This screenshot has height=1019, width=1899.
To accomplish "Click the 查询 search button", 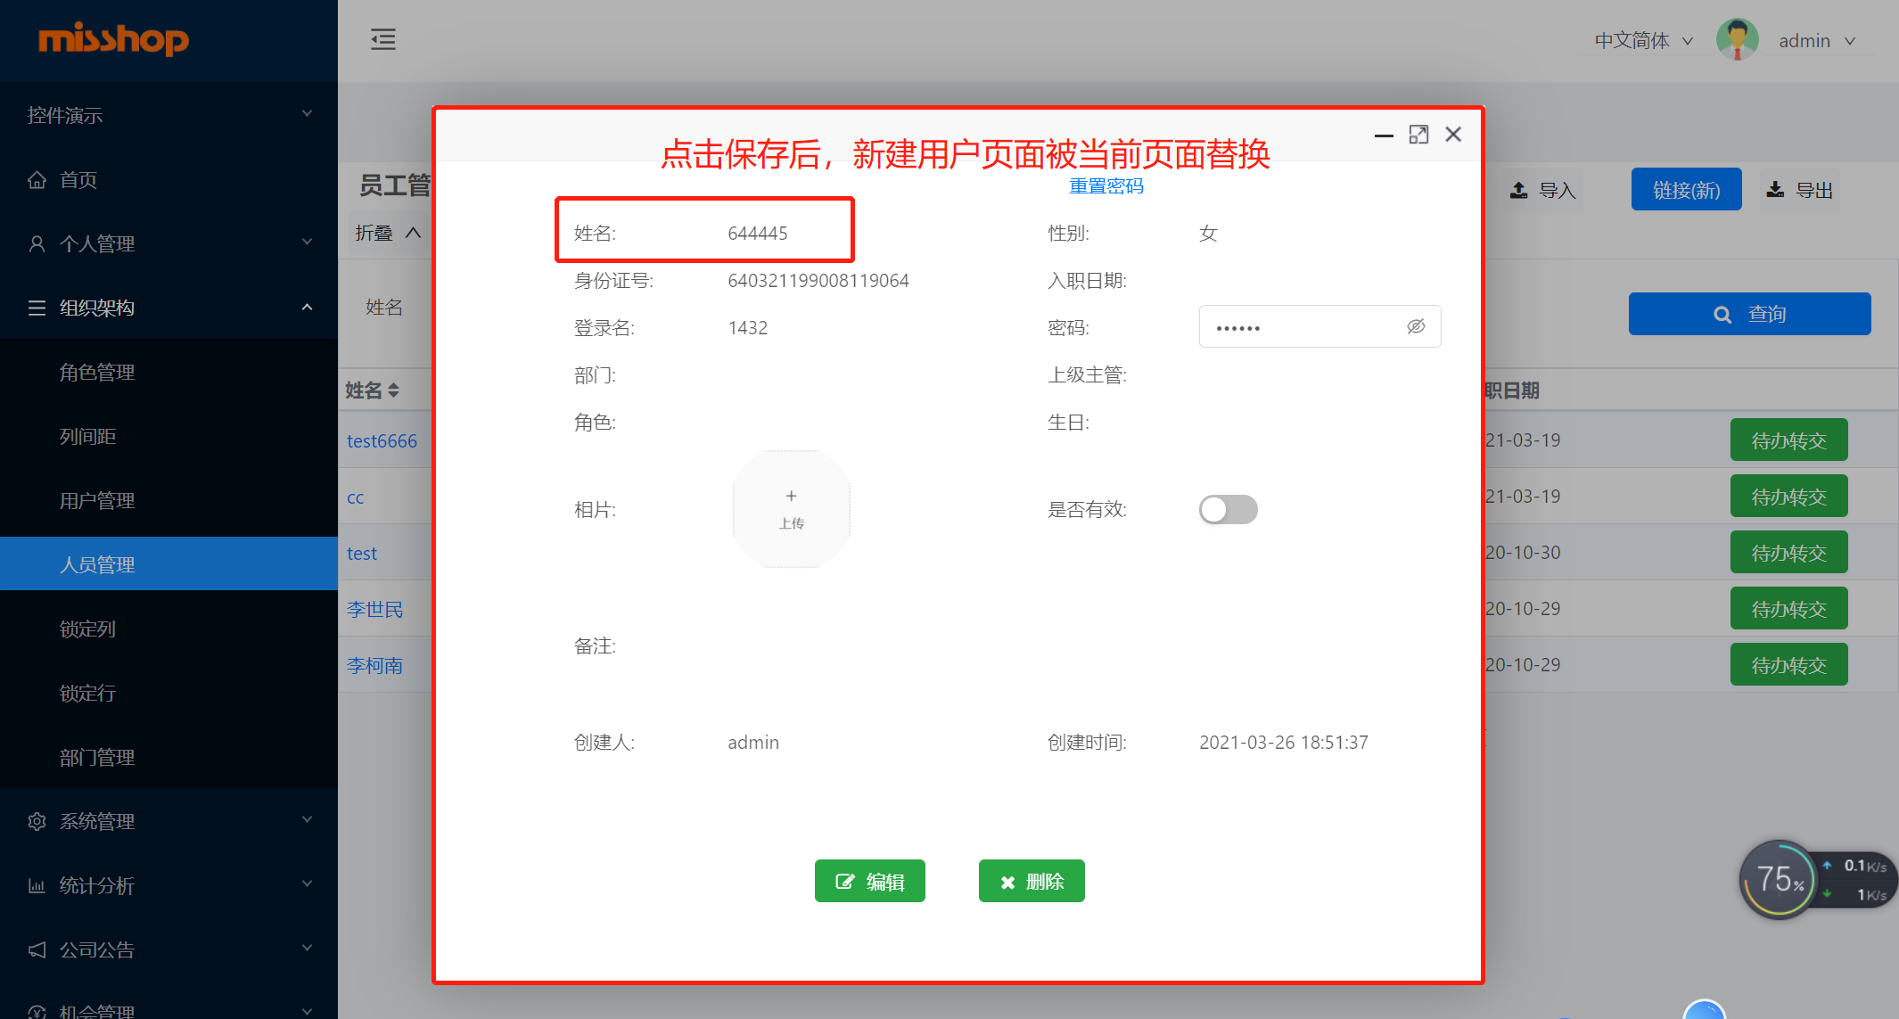I will 1748,314.
